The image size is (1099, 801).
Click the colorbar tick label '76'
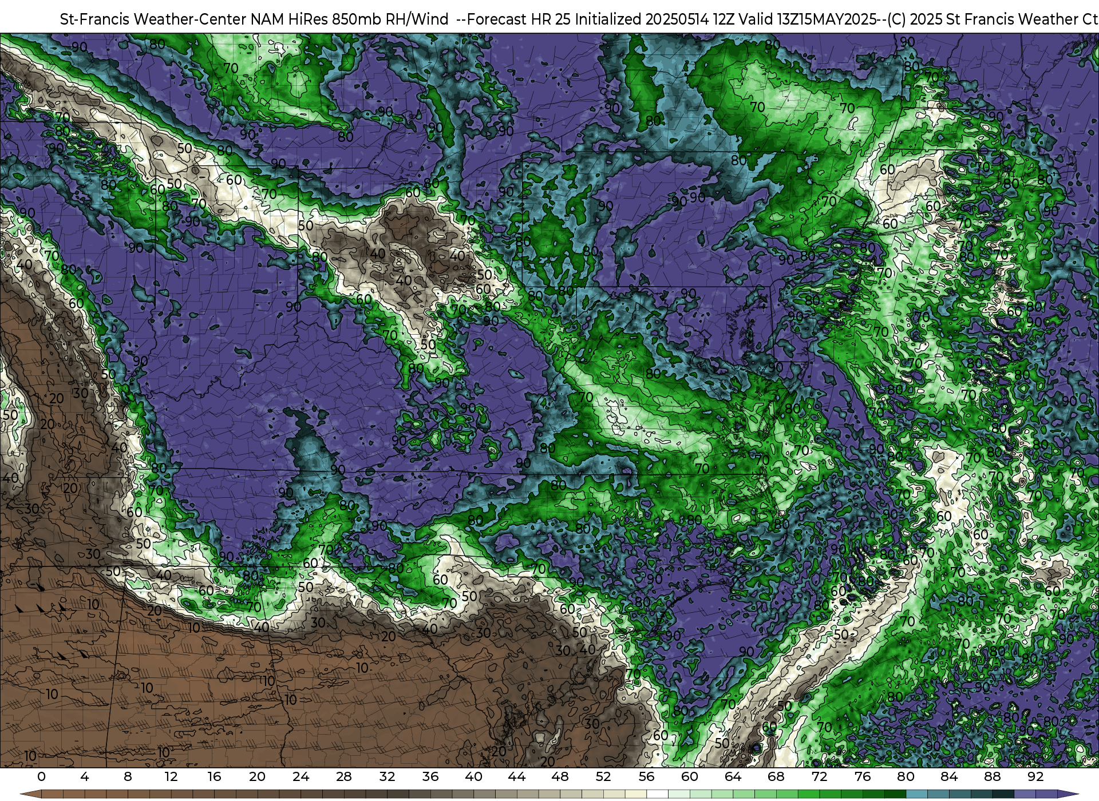863,776
